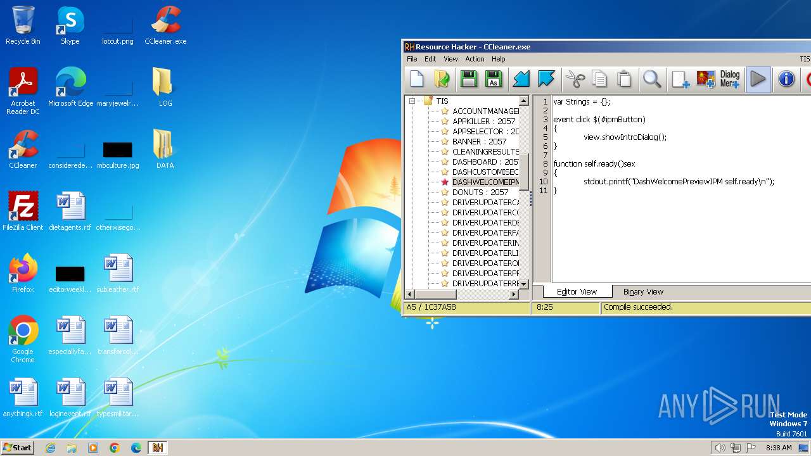The width and height of the screenshot is (811, 456).
Task: Open the Edit menu in Resource Hacker
Action: click(430, 59)
